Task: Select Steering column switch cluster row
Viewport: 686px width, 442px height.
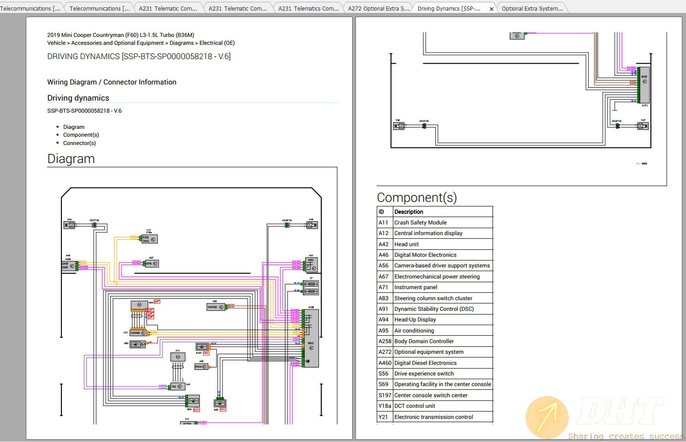Action: point(435,298)
